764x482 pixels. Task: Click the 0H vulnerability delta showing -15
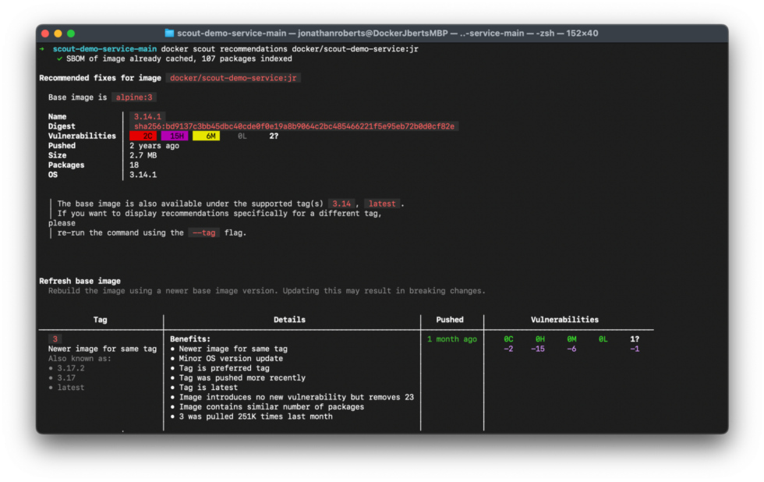point(539,343)
